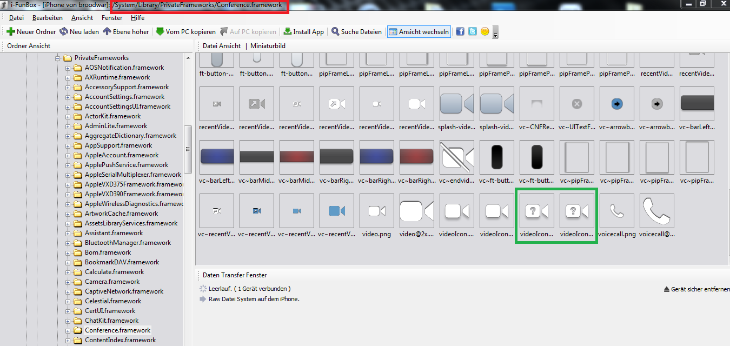Expand the AccessorySupport.framework node

(x=68, y=87)
